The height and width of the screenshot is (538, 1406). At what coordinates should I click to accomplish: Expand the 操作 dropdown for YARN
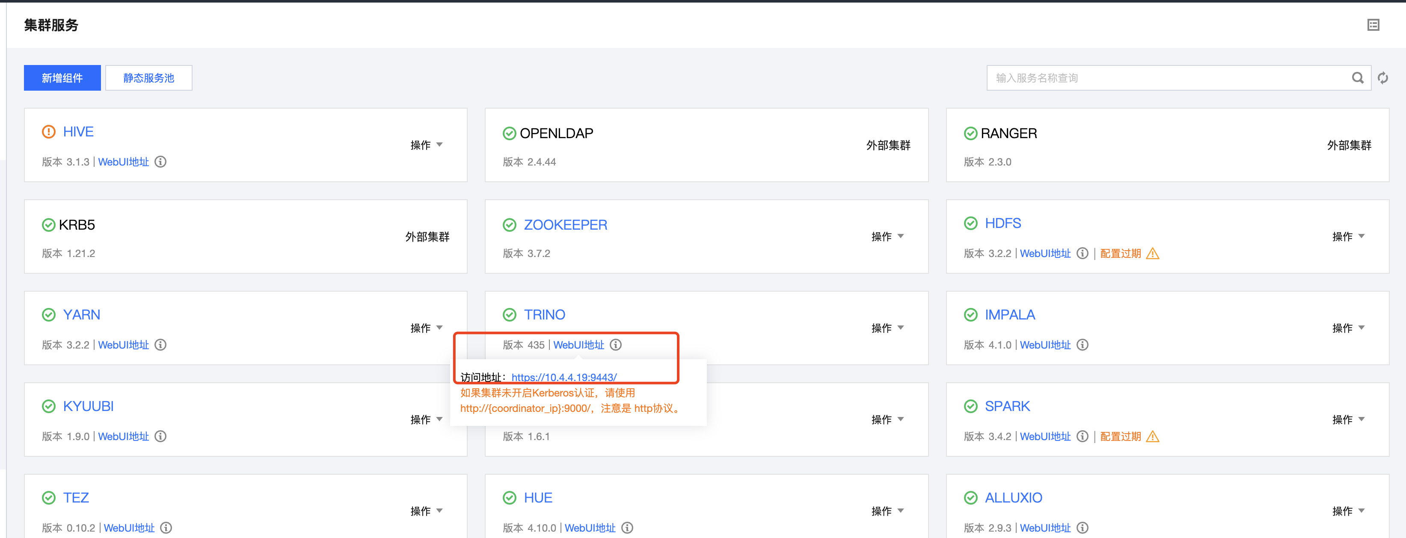point(426,328)
